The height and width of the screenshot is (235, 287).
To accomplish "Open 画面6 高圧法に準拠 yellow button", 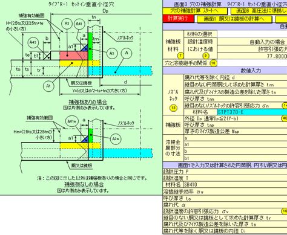I will pos(259,11).
